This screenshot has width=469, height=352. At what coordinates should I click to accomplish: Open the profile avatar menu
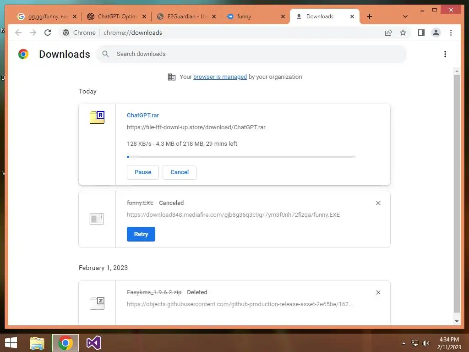tap(436, 33)
